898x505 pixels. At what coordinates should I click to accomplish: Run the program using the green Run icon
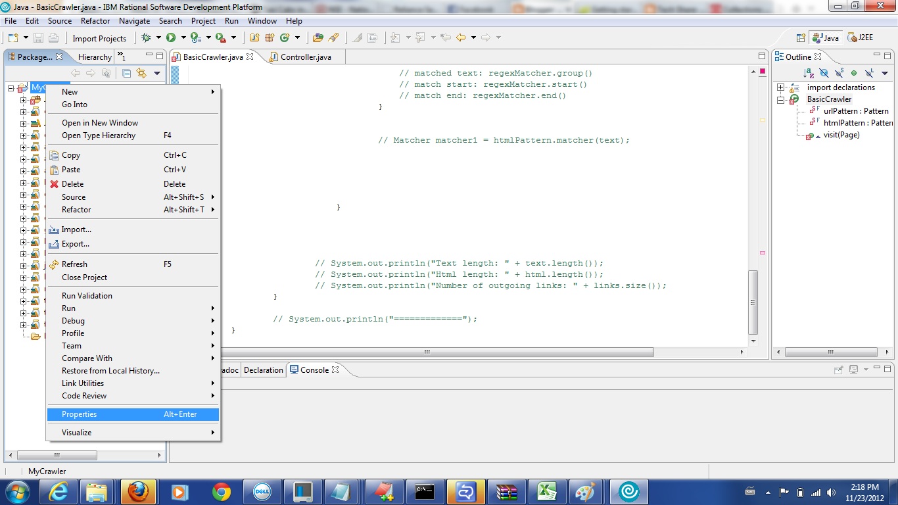tap(170, 38)
